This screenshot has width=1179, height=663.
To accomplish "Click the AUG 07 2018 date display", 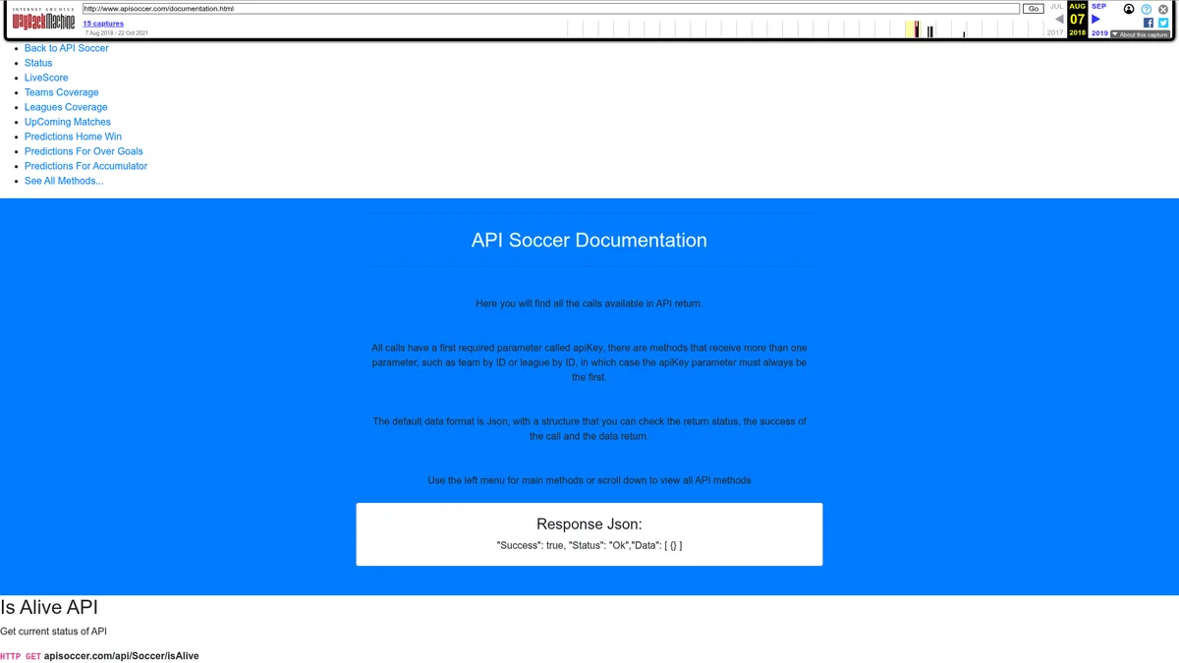I will [1078, 19].
